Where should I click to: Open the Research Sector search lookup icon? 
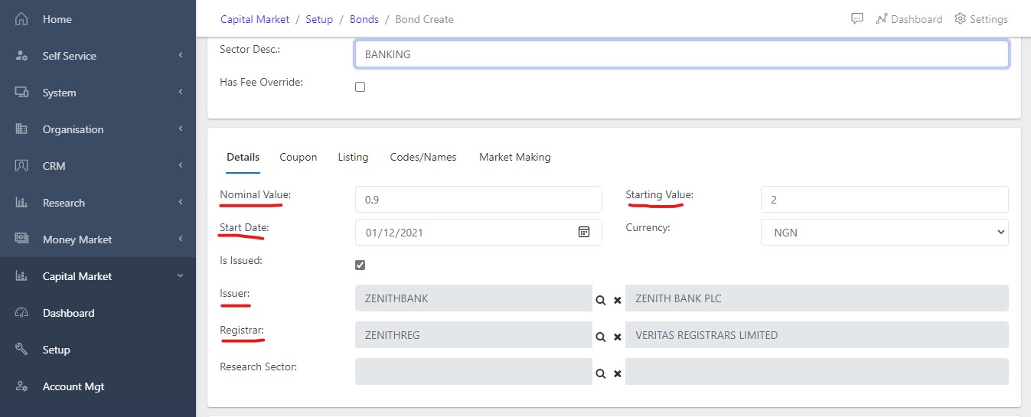[x=601, y=373]
